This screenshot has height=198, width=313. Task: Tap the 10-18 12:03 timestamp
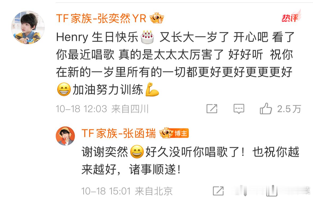tap(82, 109)
